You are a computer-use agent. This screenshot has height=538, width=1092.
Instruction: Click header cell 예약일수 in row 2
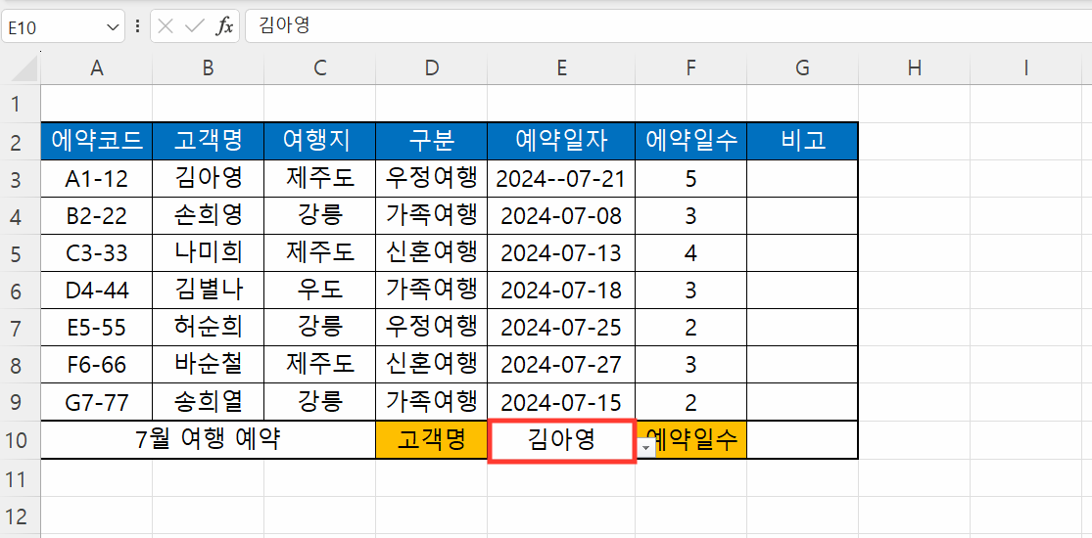pyautogui.click(x=690, y=141)
